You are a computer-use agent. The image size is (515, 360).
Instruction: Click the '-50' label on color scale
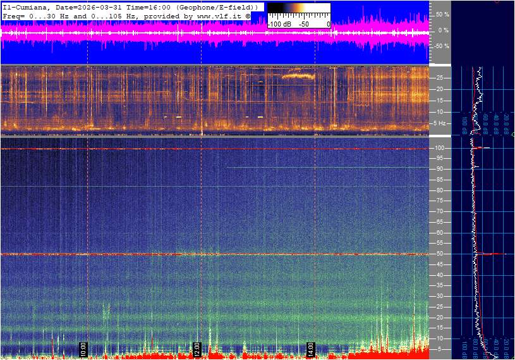(304, 24)
